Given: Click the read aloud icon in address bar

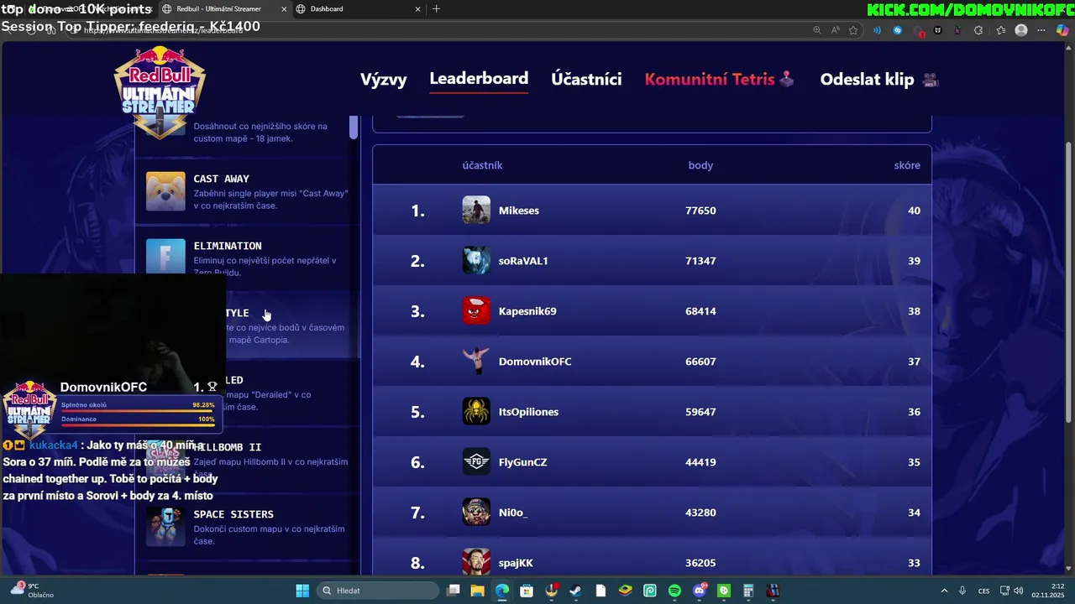Looking at the screenshot, I should (x=836, y=30).
